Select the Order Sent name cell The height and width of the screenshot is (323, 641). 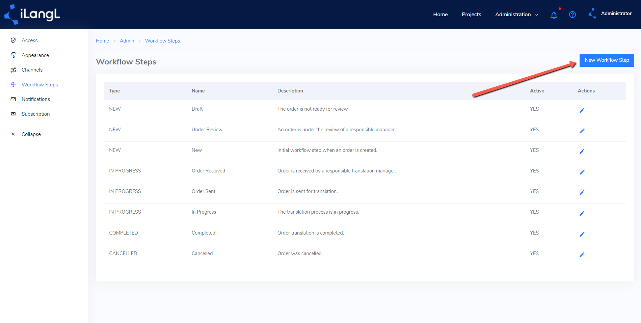204,191
